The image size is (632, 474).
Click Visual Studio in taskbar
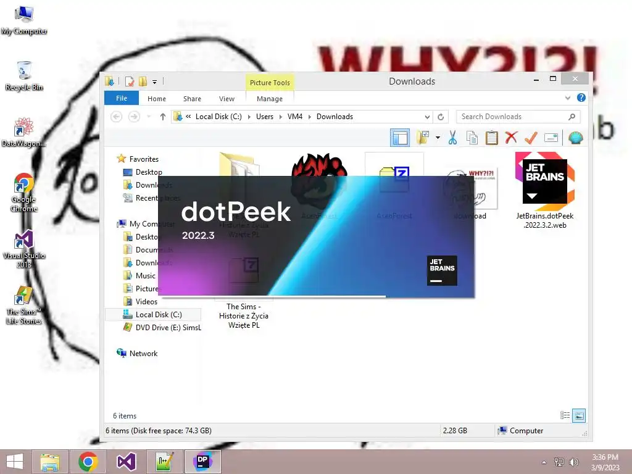(126, 462)
